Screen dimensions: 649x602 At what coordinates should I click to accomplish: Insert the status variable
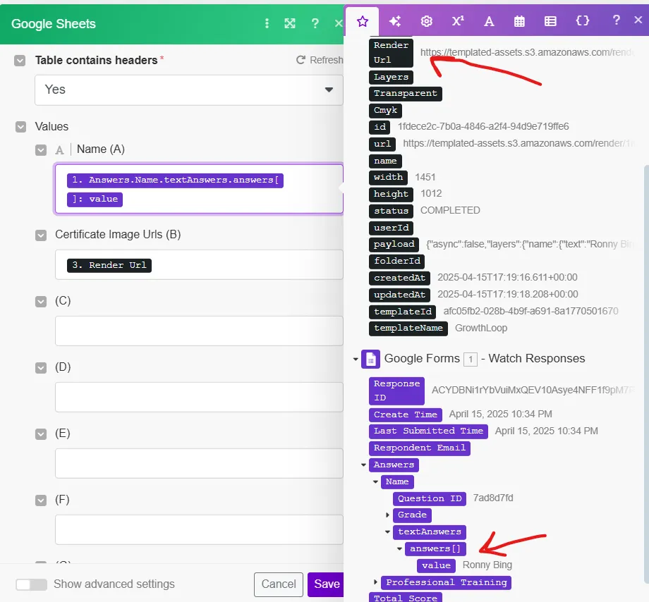(391, 211)
